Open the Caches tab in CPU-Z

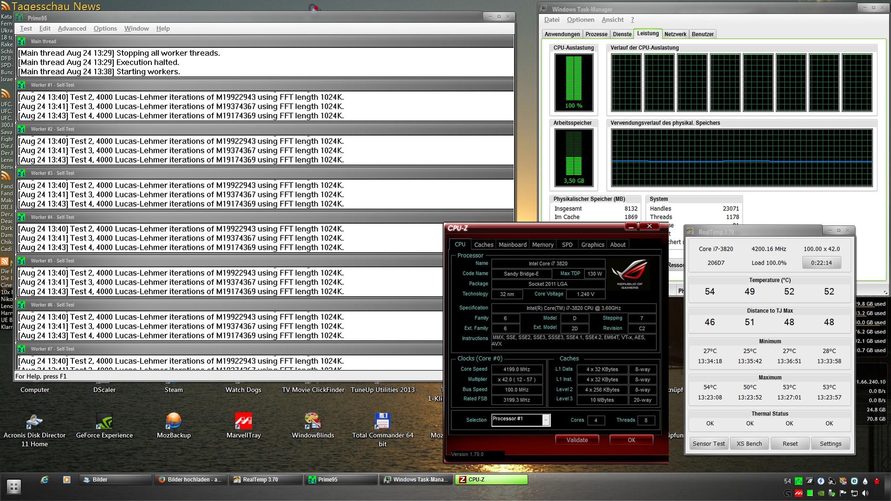point(483,245)
